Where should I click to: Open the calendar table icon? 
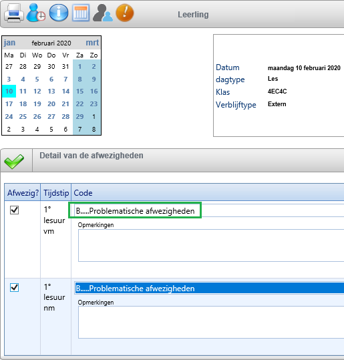click(81, 13)
